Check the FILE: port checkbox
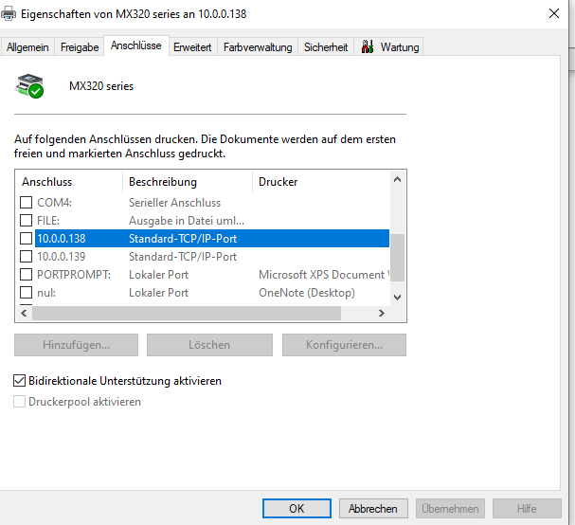Image resolution: width=575 pixels, height=525 pixels. [26, 221]
